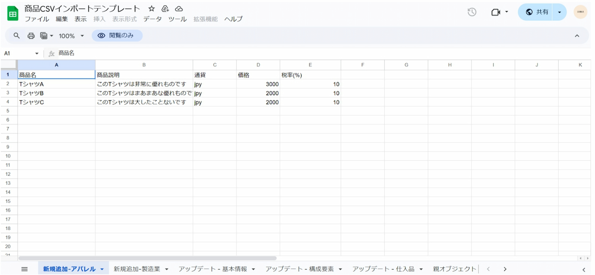Click the add-to-Drive shortcut icon
595x275 pixels.
165,9
